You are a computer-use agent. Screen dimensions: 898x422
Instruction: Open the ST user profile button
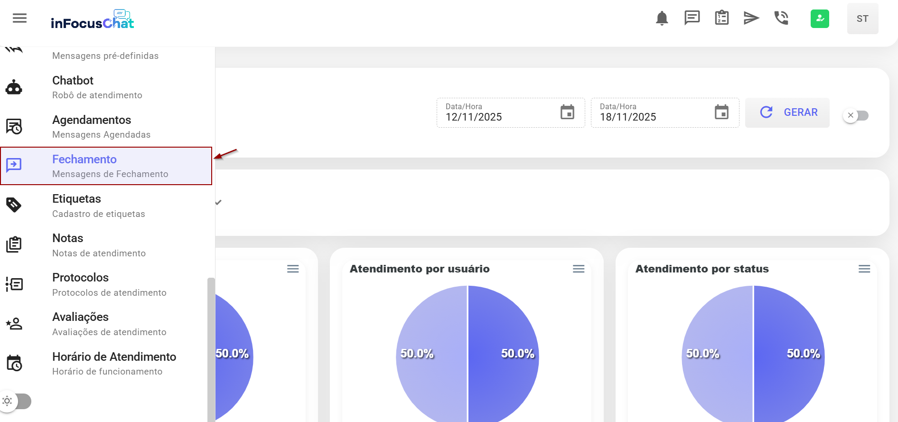pos(862,19)
